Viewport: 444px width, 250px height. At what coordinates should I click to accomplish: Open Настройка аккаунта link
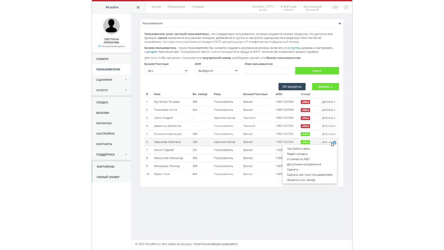[111, 46]
